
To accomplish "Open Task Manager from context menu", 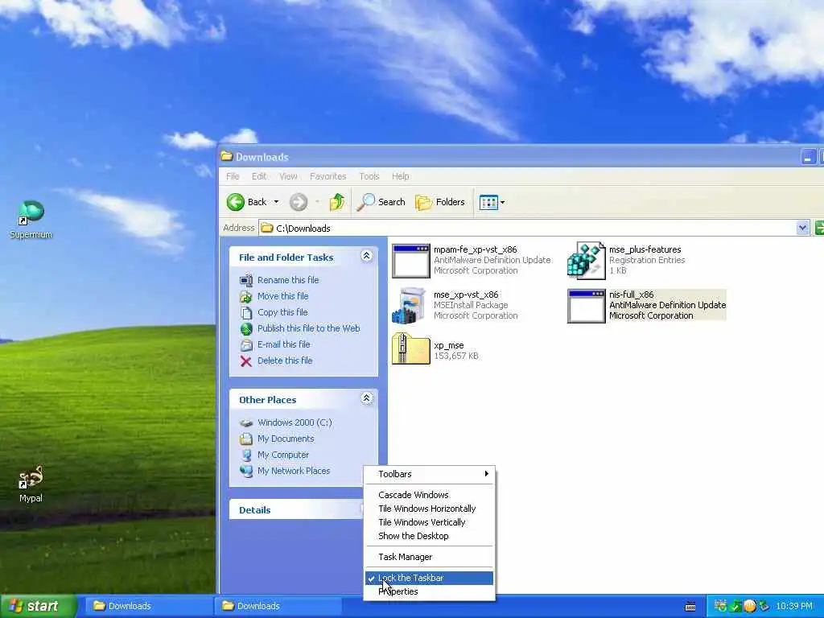I will [x=430, y=557].
